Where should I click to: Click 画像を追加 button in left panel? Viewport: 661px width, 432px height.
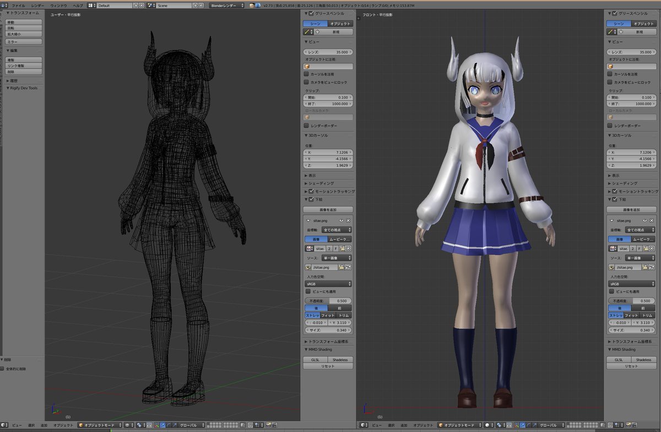point(328,210)
